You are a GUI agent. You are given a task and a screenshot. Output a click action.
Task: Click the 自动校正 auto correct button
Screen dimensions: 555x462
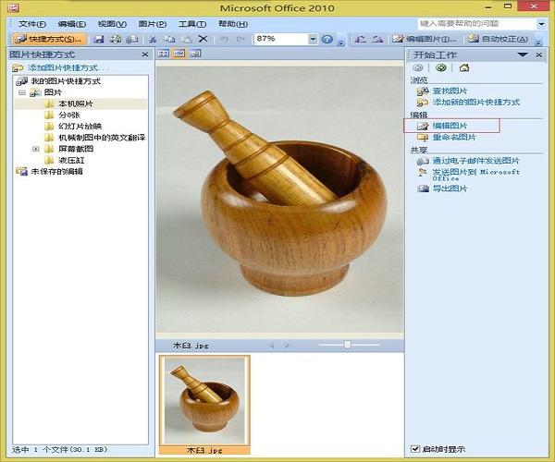click(x=498, y=39)
